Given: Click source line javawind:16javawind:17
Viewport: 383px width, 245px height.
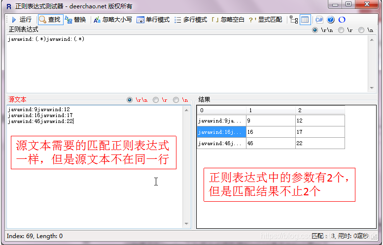Looking at the screenshot, I should point(40,115).
